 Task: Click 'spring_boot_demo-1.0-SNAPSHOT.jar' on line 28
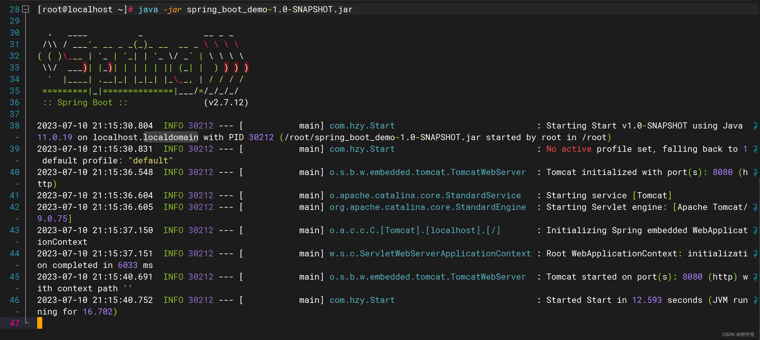click(x=270, y=9)
